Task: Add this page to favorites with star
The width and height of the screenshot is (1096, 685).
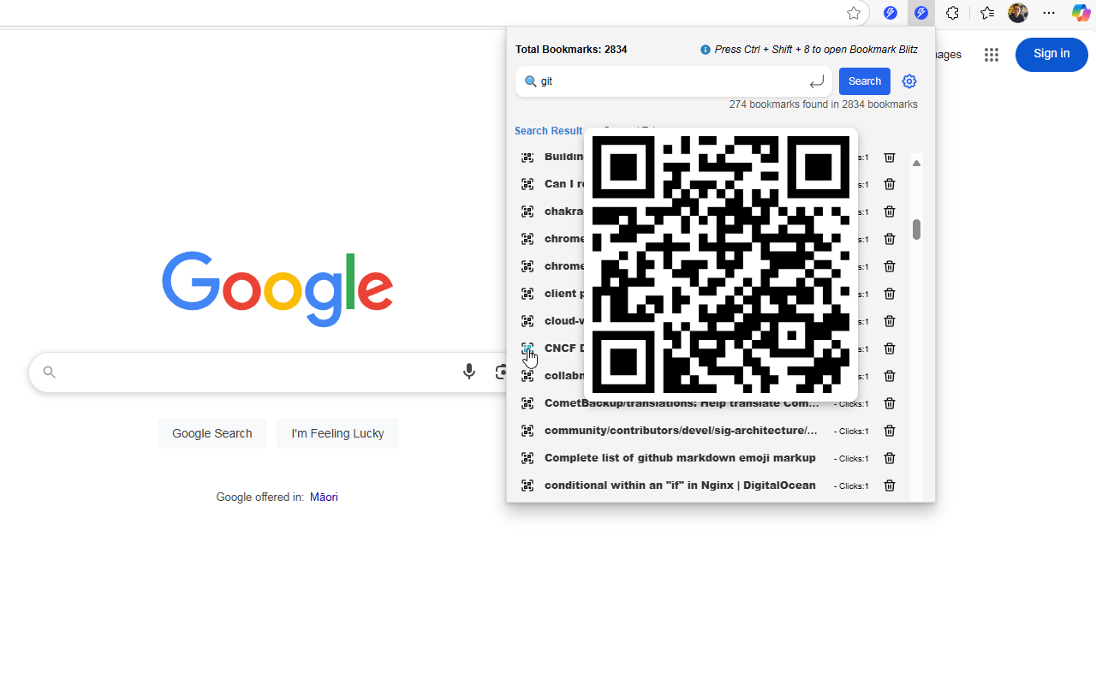Action: pos(854,13)
